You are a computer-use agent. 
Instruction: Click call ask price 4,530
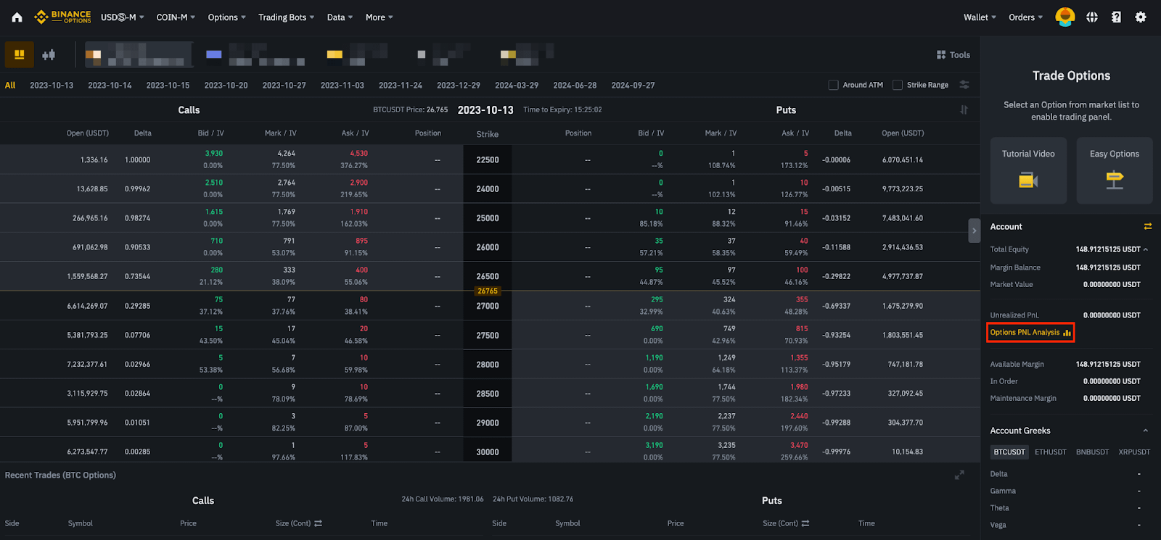pyautogui.click(x=358, y=154)
